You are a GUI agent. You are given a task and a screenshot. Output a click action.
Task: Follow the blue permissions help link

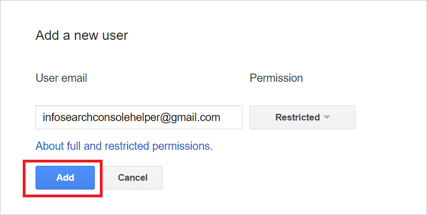(x=124, y=146)
